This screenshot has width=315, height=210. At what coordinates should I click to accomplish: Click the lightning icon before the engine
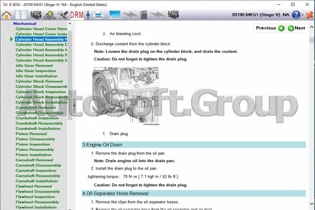[x=157, y=14]
